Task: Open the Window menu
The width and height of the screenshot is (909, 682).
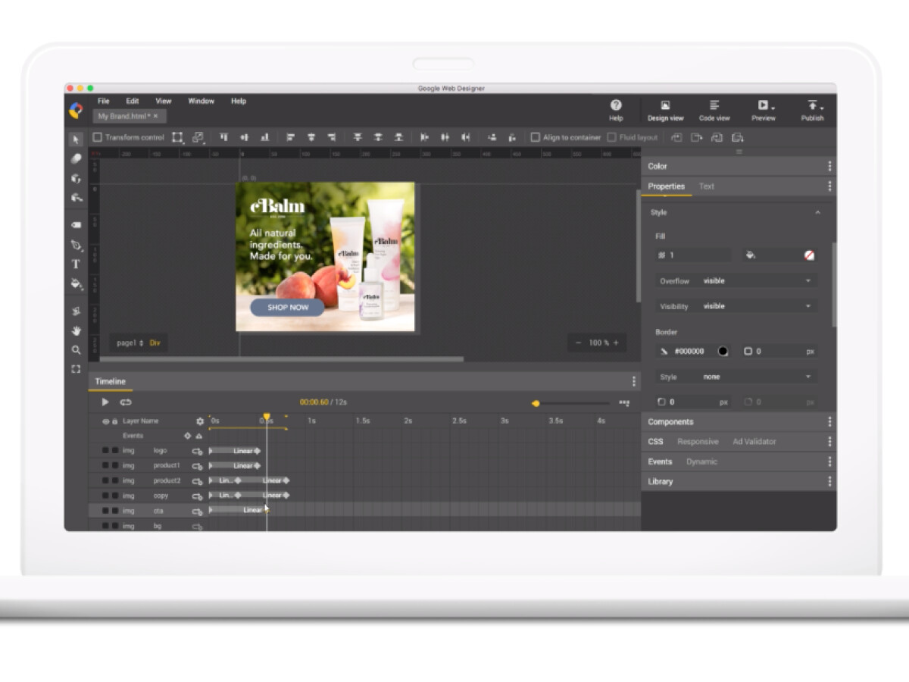Action: 200,101
